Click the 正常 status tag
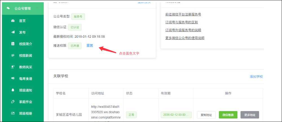Screen dimensions: 282x122 (x=131, y=115)
